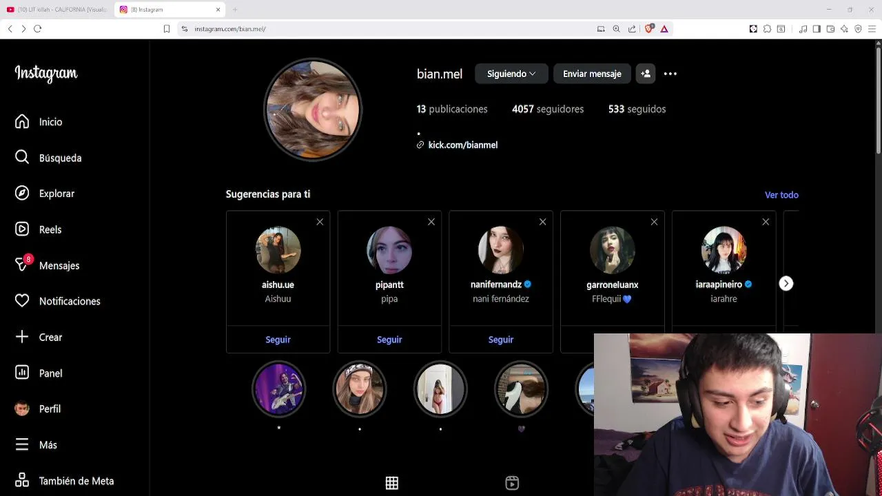
Task: Open También de Meta apps list
Action: click(x=64, y=481)
